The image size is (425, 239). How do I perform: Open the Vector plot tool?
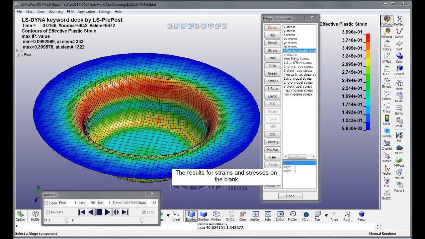(386, 169)
